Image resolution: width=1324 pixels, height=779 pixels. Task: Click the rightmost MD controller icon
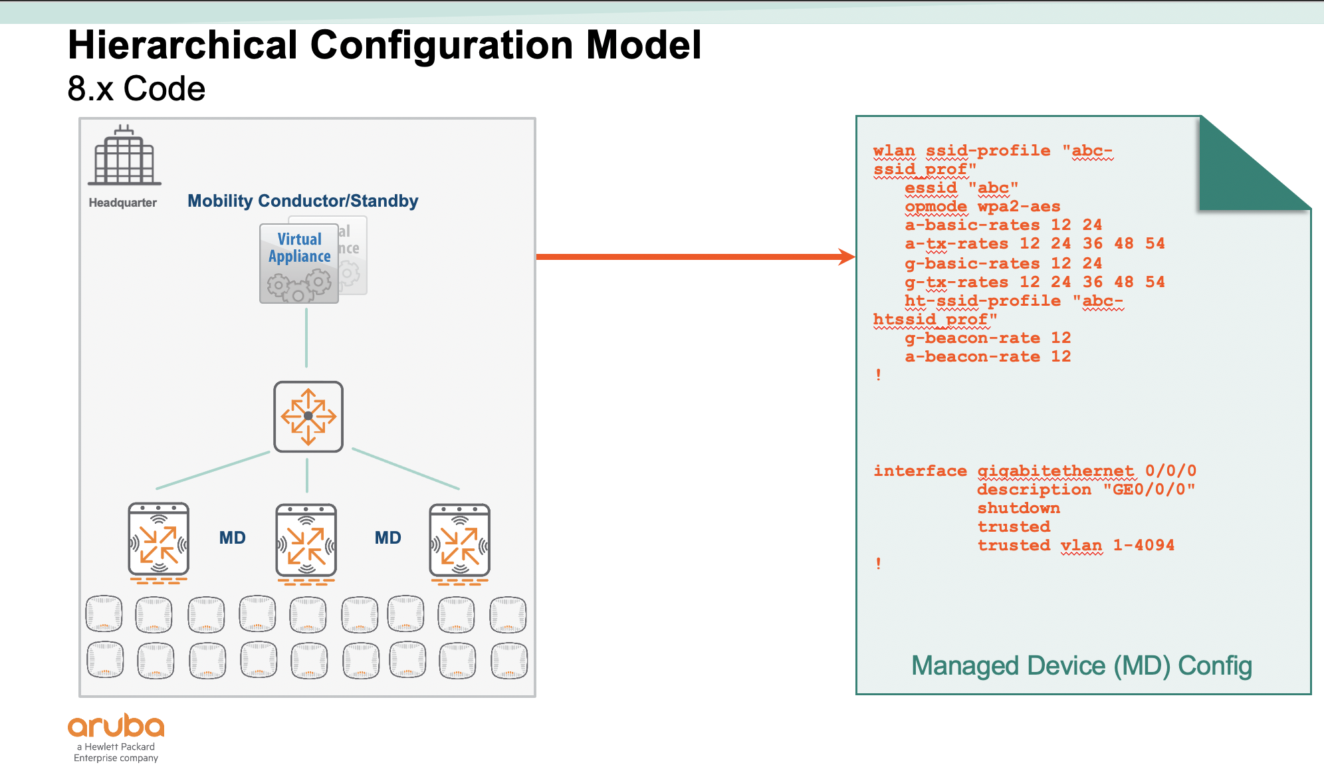pyautogui.click(x=460, y=541)
